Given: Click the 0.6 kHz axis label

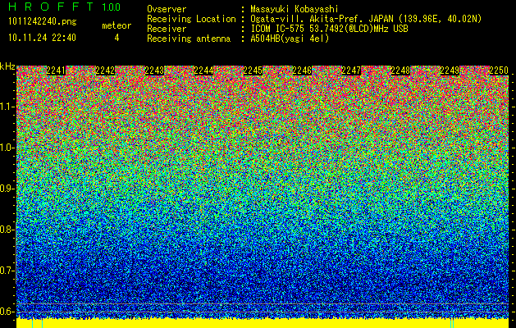Looking at the screenshot, I should (x=7, y=312).
